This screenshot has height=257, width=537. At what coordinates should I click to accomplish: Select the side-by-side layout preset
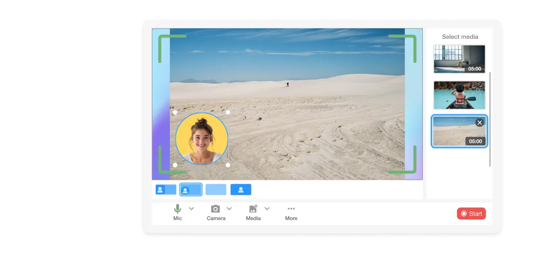(166, 189)
